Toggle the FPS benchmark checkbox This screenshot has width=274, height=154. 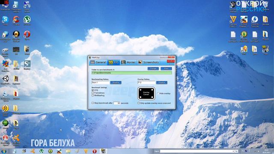coord(93,90)
